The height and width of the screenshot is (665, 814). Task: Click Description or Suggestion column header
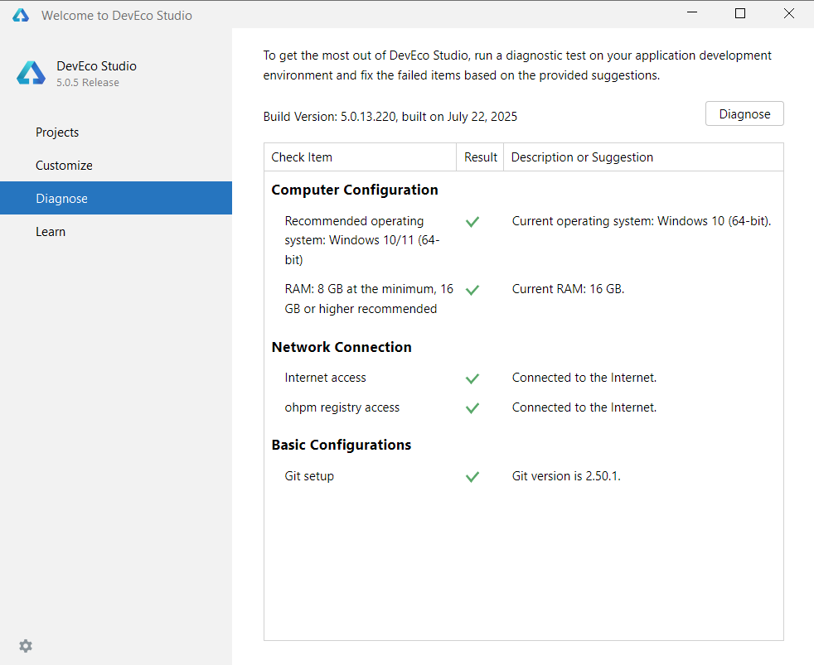[644, 157]
